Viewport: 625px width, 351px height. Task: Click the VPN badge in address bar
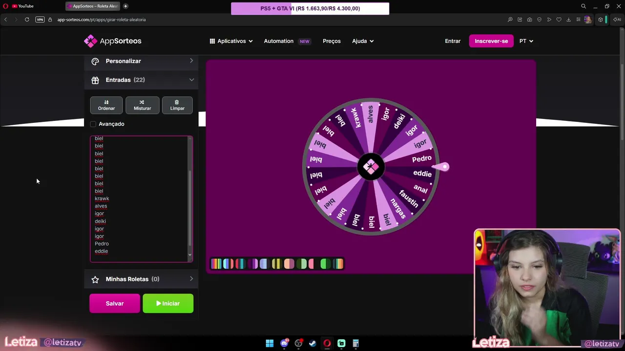[x=40, y=19]
